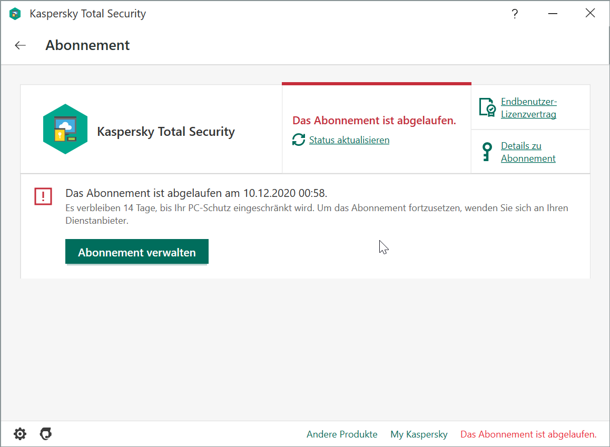
Task: Close the Kaspersky window
Action: pos(590,13)
